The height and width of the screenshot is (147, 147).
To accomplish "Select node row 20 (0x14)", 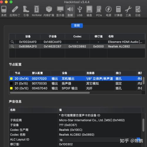I will (x=76, y=78).
